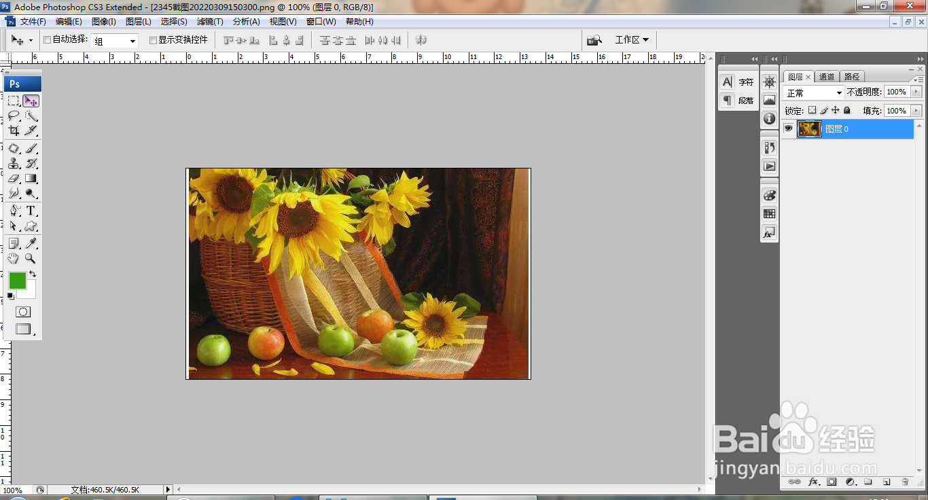Toggle lock all

click(x=846, y=110)
